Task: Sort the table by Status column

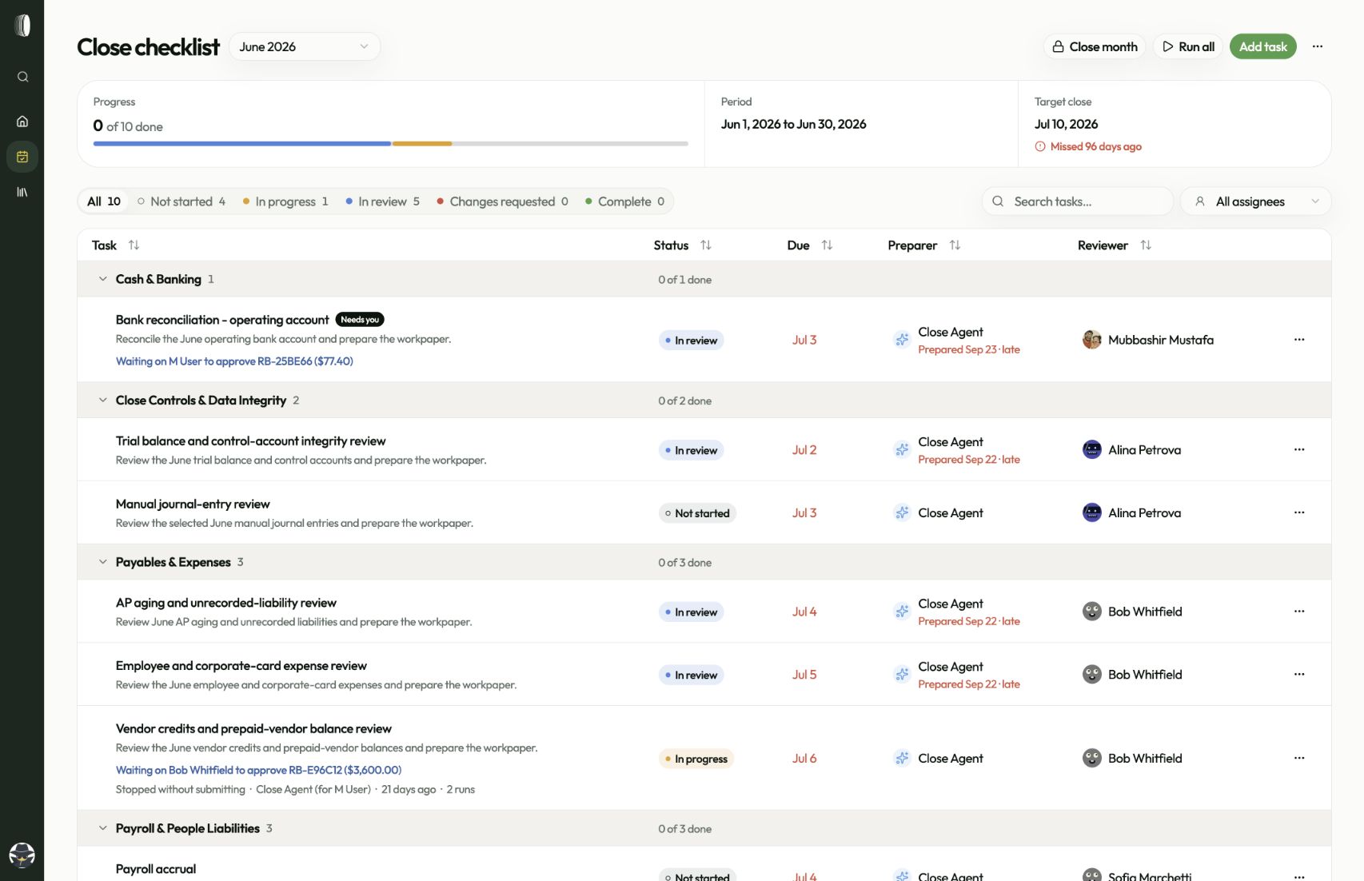Action: (x=705, y=245)
